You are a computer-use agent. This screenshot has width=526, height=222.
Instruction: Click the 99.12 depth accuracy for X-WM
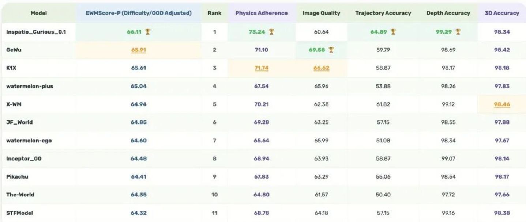tap(448, 104)
